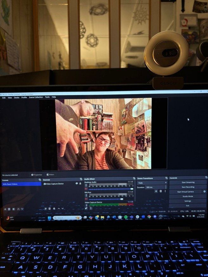Toggle lock on Video Capture Device source

coord(80,184)
